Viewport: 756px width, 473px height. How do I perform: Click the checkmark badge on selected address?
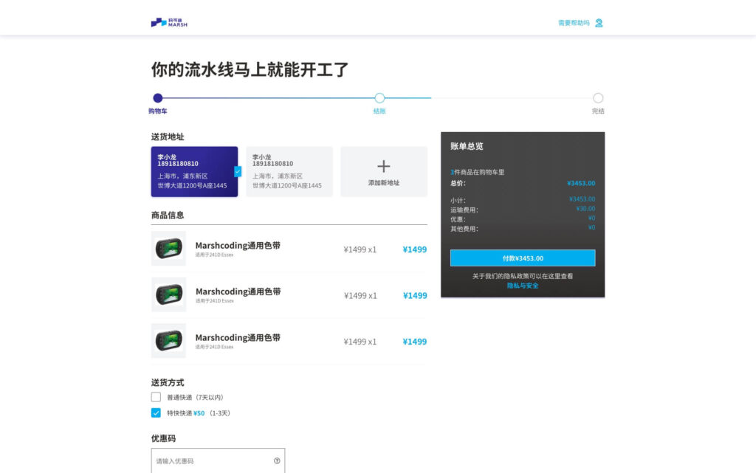238,171
